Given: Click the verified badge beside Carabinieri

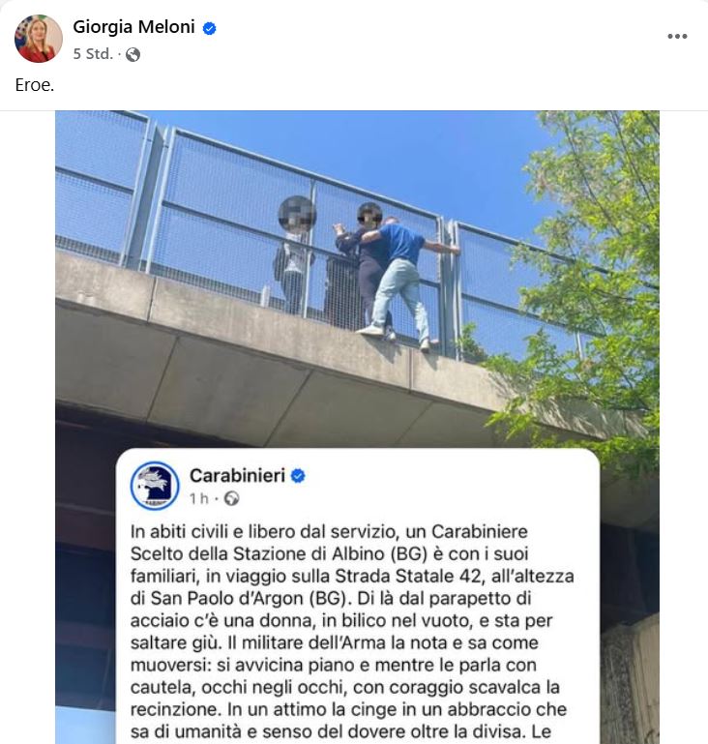Looking at the screenshot, I should (298, 475).
